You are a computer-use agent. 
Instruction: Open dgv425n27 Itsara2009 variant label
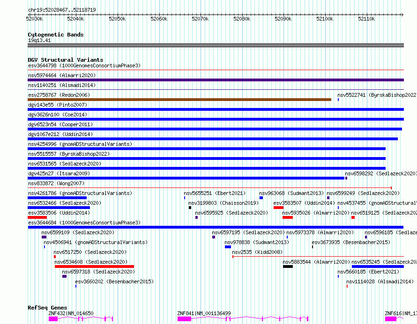point(59,173)
